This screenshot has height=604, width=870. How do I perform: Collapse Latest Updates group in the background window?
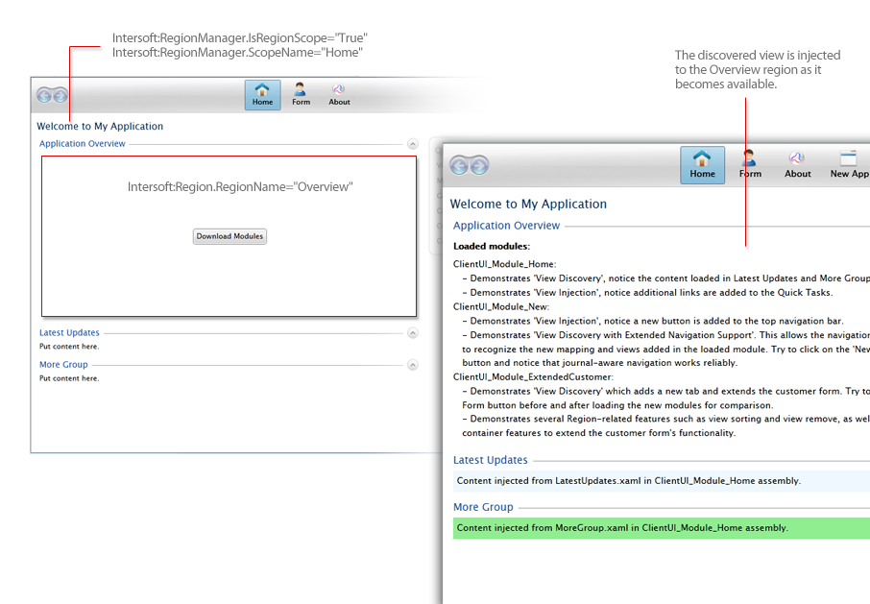tap(412, 333)
